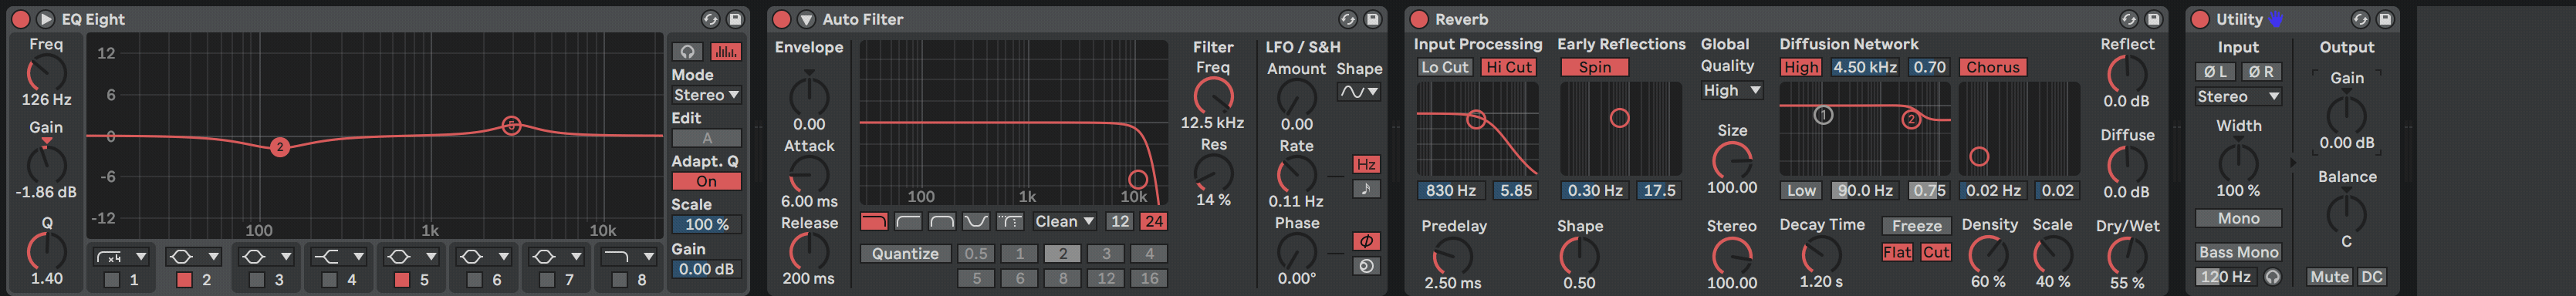2576x296 pixels.
Task: Activate EQ band 1 checkbox
Action: tap(112, 280)
